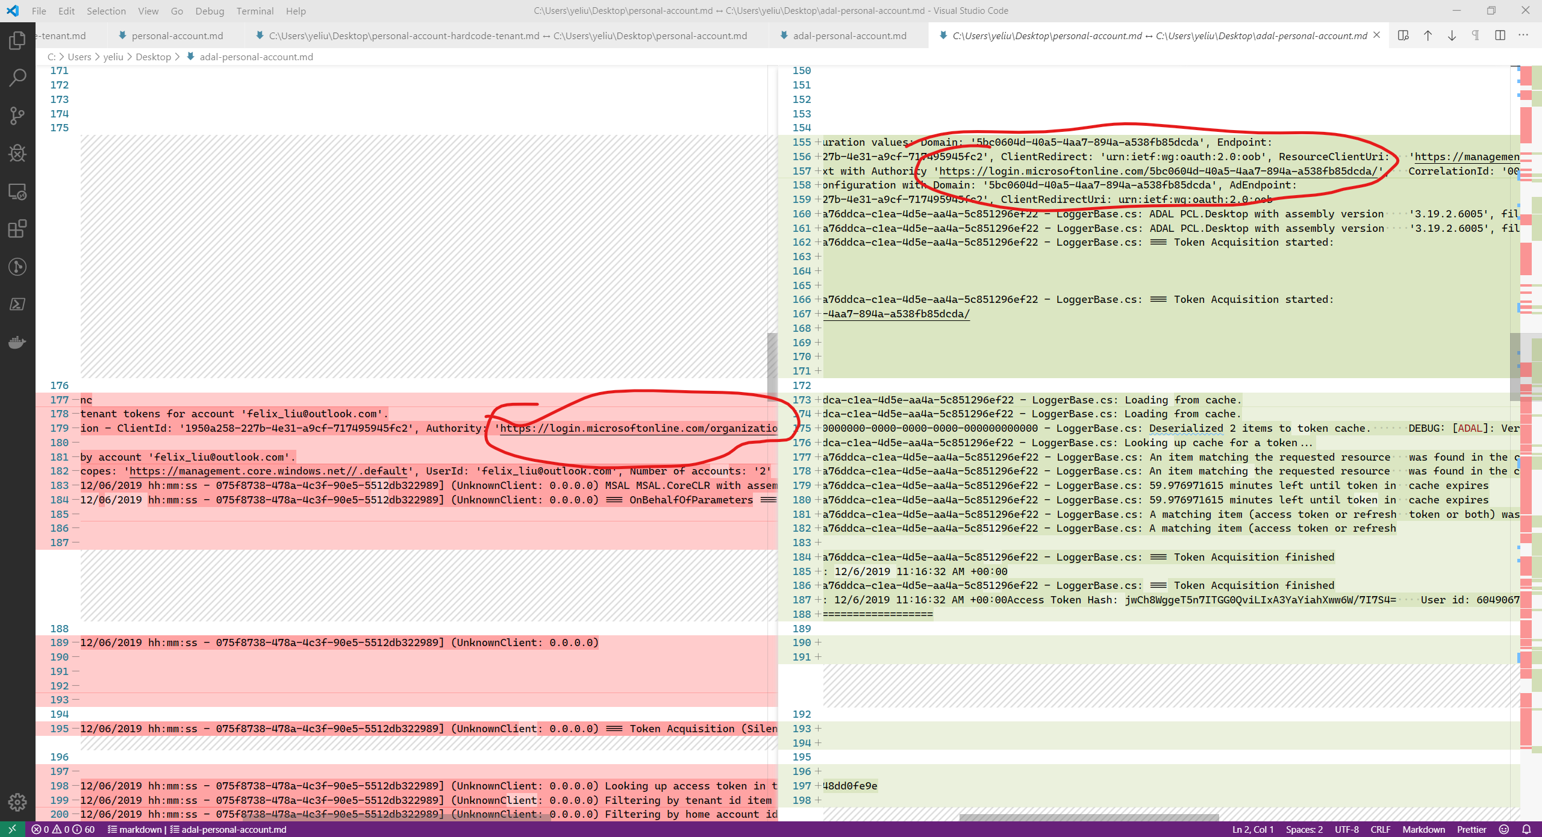This screenshot has height=837, width=1542.
Task: Open the Debug view (bug icon)
Action: 17,153
